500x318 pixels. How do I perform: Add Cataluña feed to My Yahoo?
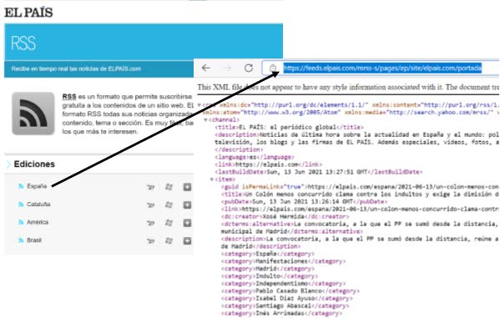pyautogui.click(x=150, y=205)
